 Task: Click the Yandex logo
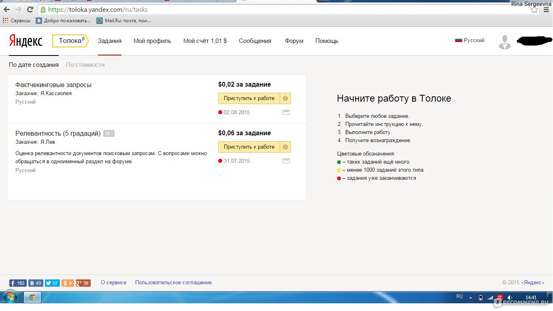click(x=26, y=41)
